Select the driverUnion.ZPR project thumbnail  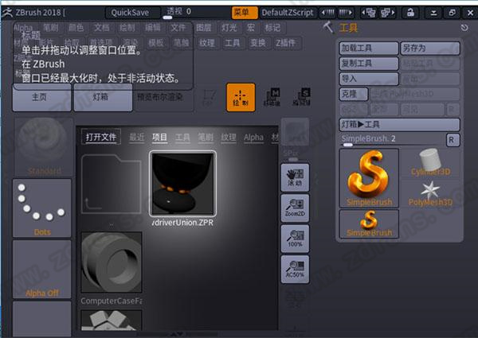point(183,184)
